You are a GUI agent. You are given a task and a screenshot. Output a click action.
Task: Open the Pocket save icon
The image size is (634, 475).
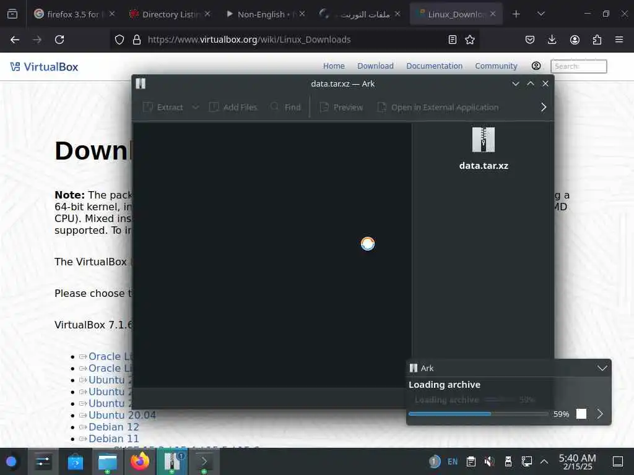(530, 40)
